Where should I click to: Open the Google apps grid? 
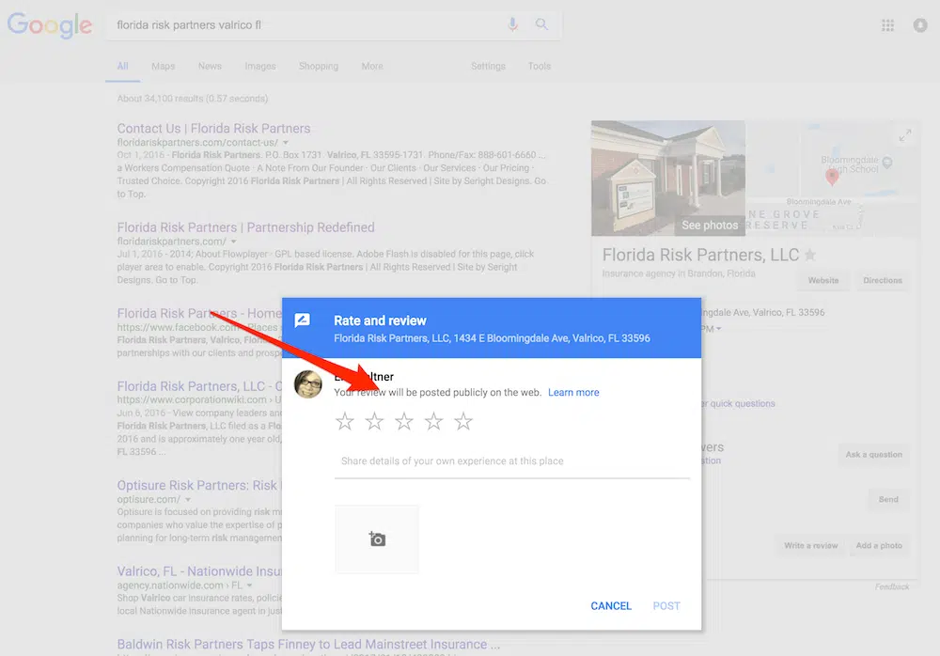click(x=888, y=25)
